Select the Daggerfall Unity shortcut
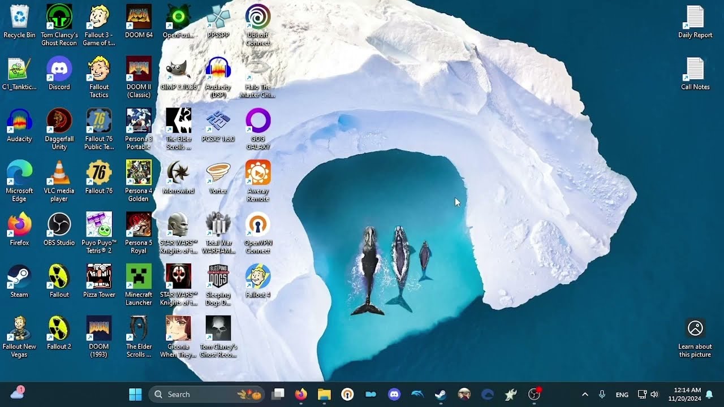 (59, 129)
